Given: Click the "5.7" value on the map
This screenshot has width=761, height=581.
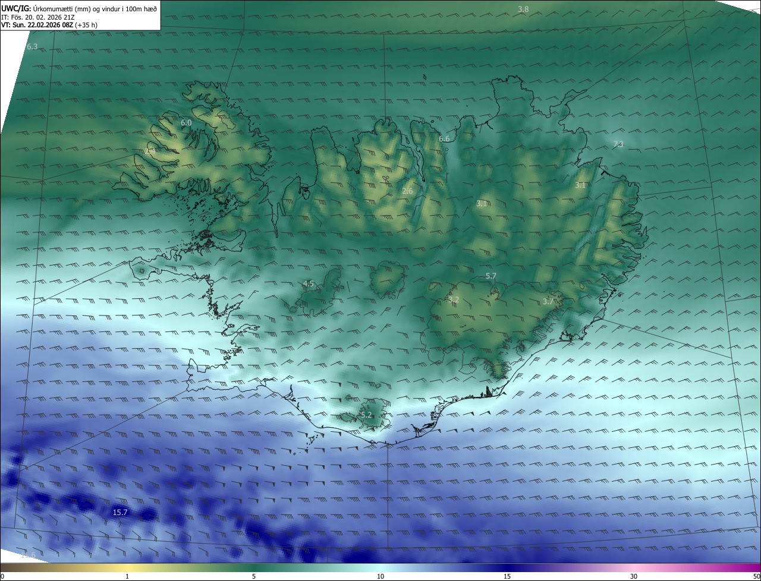Looking at the screenshot, I should tap(490, 276).
